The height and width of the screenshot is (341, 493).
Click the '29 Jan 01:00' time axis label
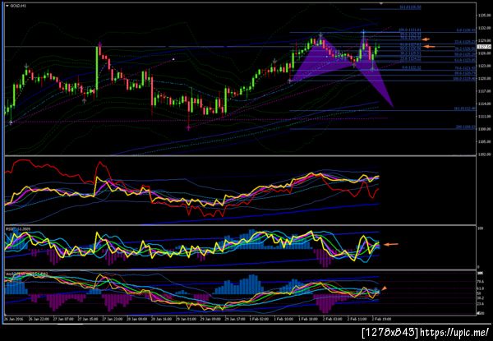(x=187, y=319)
